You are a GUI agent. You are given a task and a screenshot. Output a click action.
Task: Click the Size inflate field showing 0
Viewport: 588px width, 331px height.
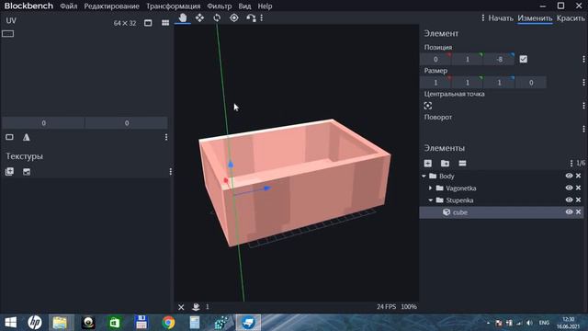pyautogui.click(x=531, y=83)
